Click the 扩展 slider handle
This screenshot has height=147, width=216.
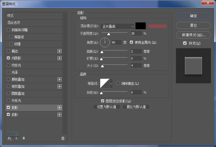click(101, 59)
